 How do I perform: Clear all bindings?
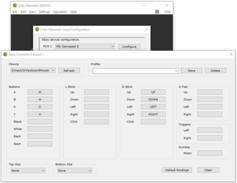click(x=208, y=170)
